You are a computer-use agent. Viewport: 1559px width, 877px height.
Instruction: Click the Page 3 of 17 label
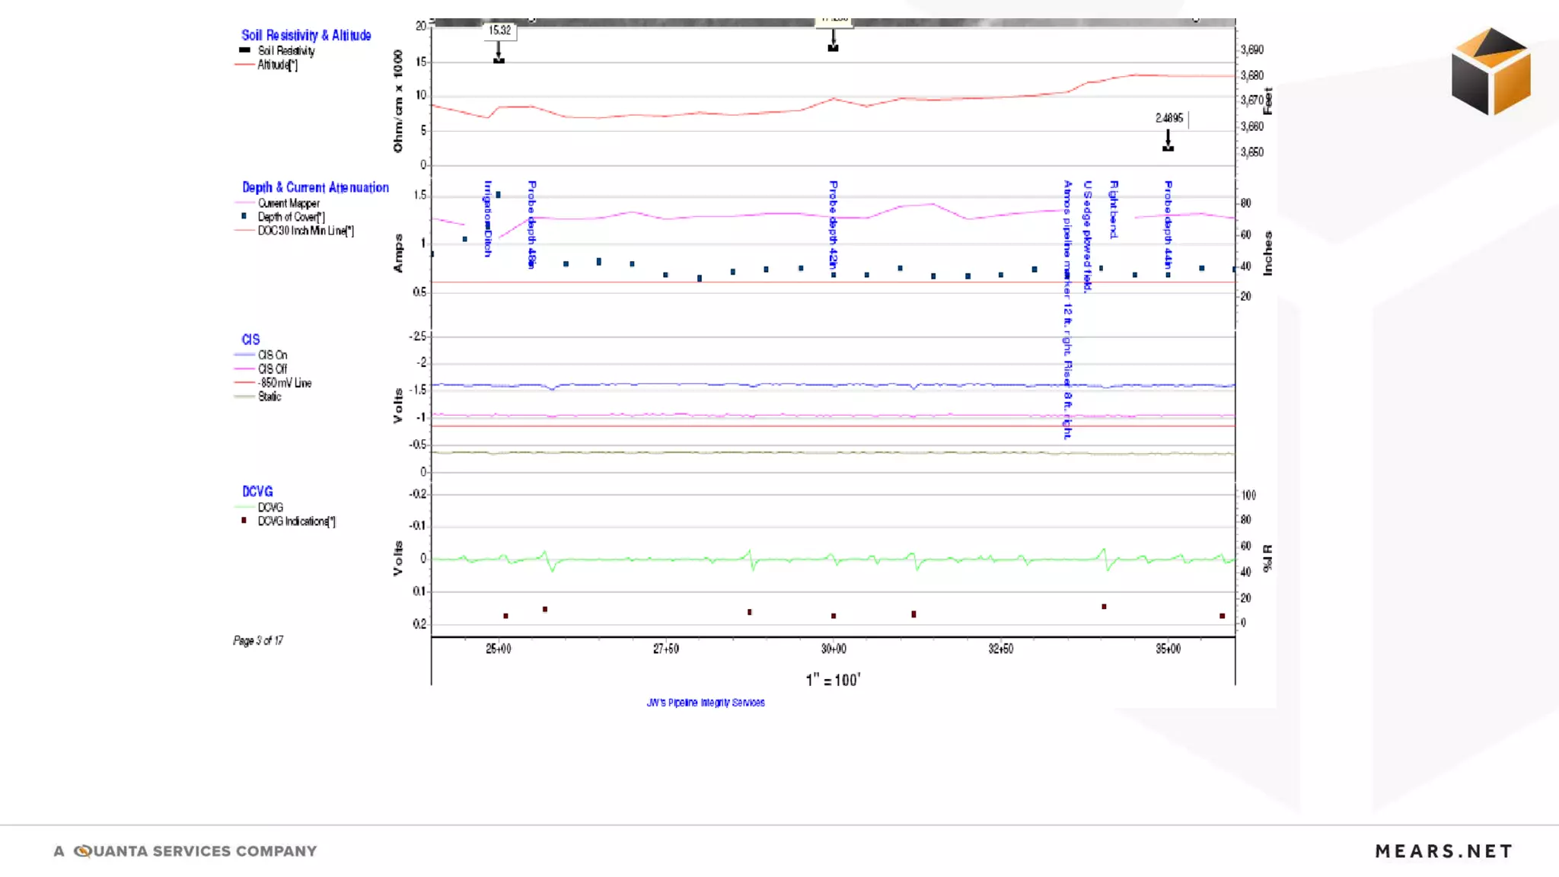(258, 640)
